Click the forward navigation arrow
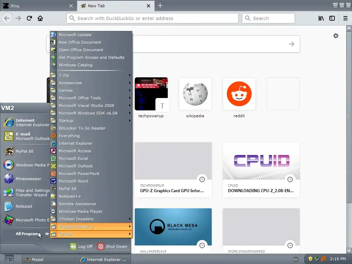This screenshot has width=352, height=264. pos(18,18)
